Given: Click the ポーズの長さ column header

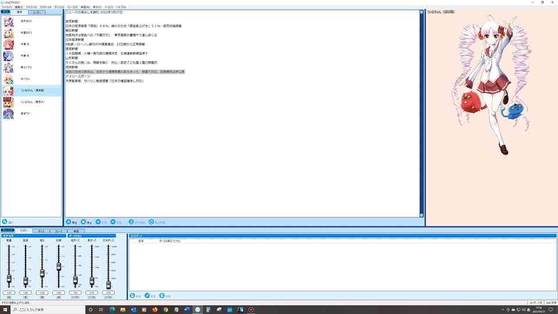Looking at the screenshot, I should tap(170, 241).
